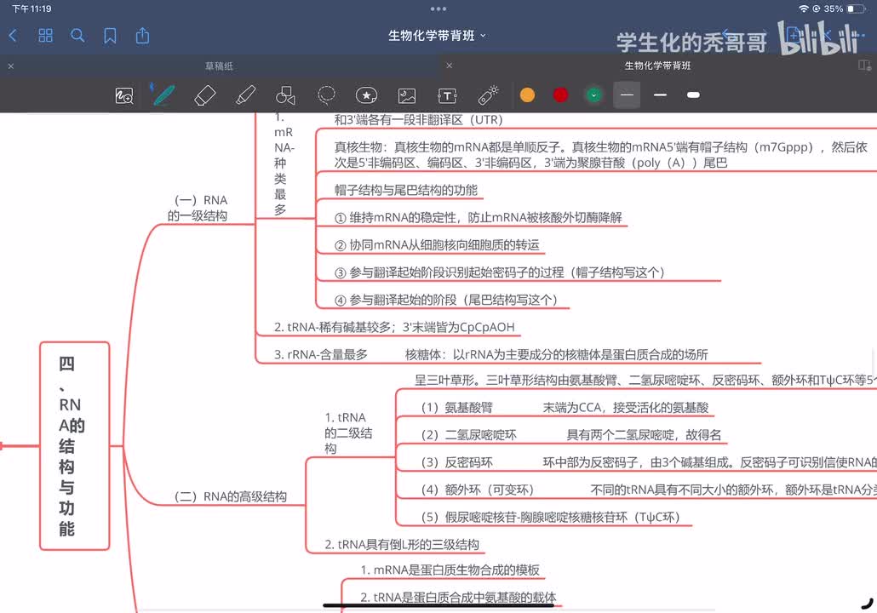Tap the 具有两个二氢尿嘧啶，故得名 text
The width and height of the screenshot is (877, 613).
tap(644, 435)
